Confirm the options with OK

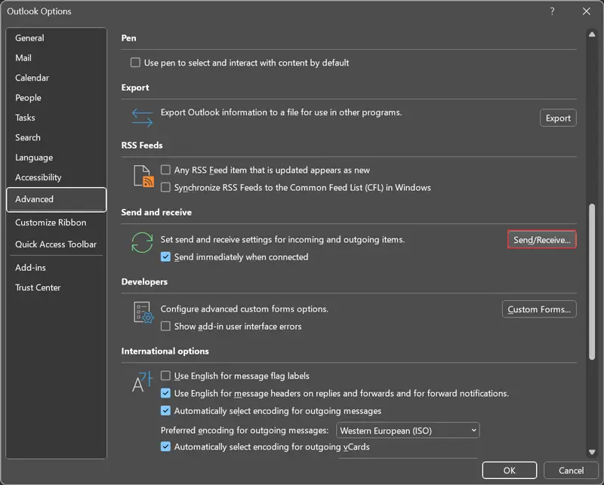tap(509, 470)
